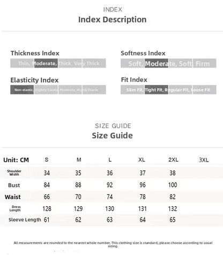Click the Slim Fit segment
Viewport: 223px width, 255px height.
pos(132,90)
